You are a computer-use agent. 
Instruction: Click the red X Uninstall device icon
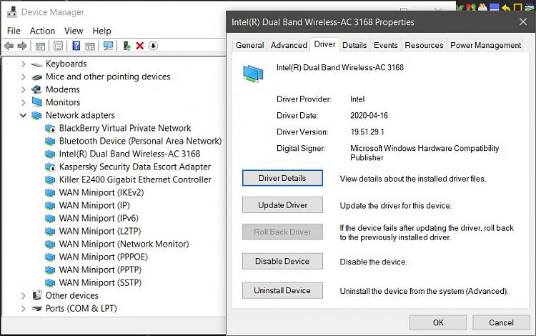tap(139, 46)
